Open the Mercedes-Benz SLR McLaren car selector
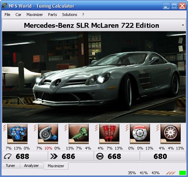 tap(94, 25)
